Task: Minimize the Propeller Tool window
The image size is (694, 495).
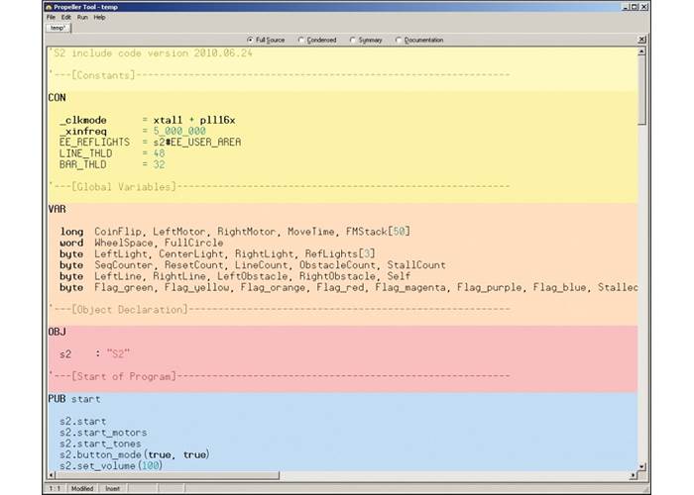Action: [626, 6]
